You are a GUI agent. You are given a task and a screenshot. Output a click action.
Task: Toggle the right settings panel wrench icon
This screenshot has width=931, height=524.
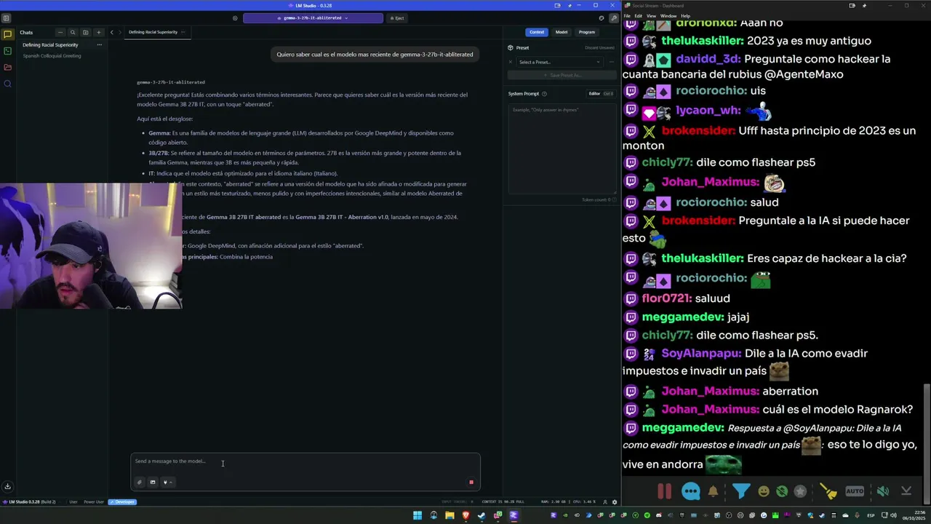coord(614,18)
